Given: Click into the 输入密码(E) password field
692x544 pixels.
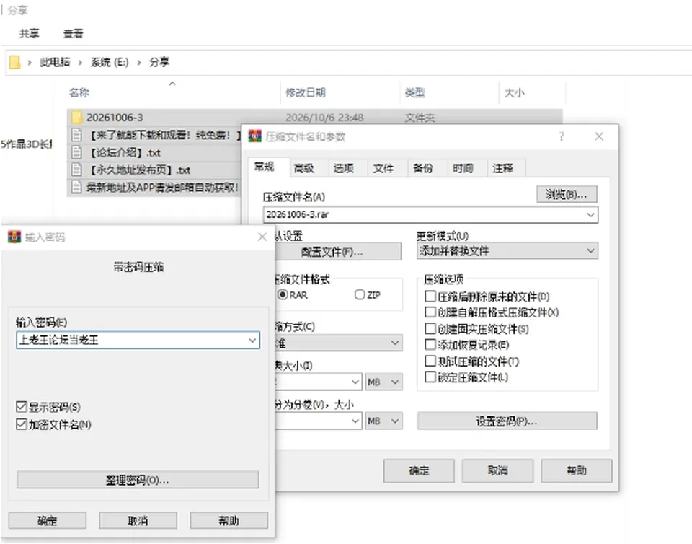Looking at the screenshot, I should click(138, 340).
